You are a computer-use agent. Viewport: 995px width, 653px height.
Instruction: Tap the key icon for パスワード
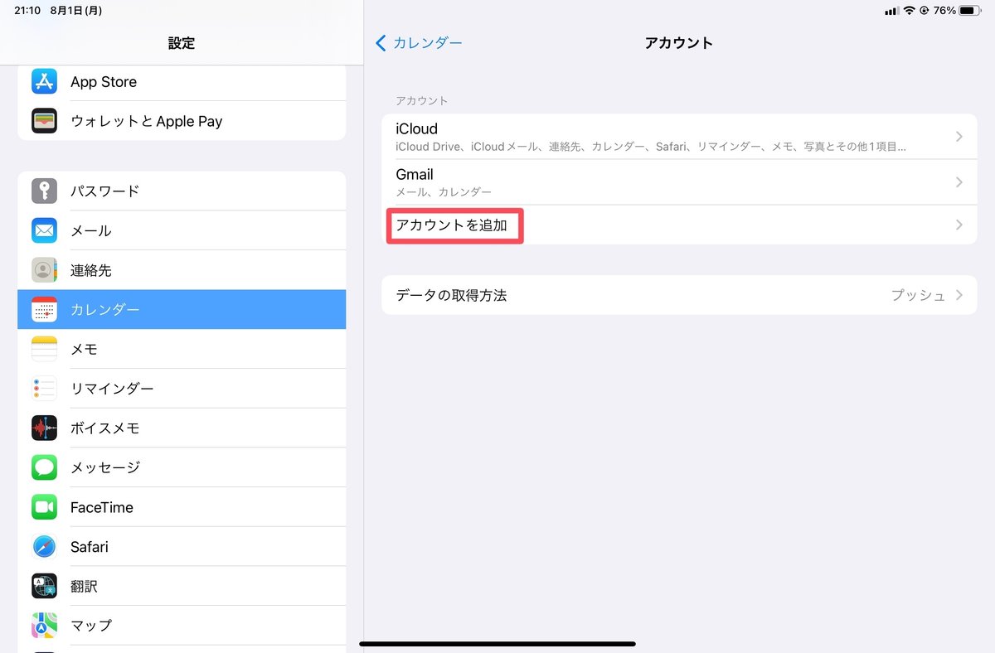point(44,191)
